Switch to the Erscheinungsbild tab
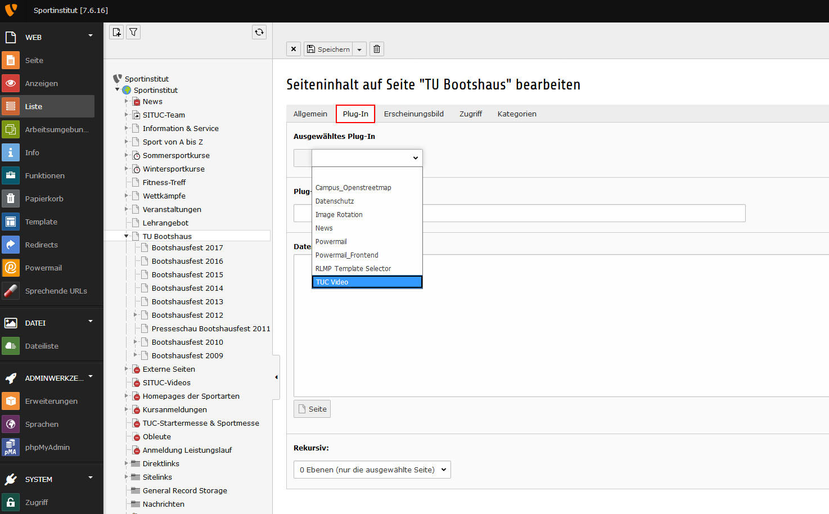Screen dimensions: 829x514 coord(413,114)
